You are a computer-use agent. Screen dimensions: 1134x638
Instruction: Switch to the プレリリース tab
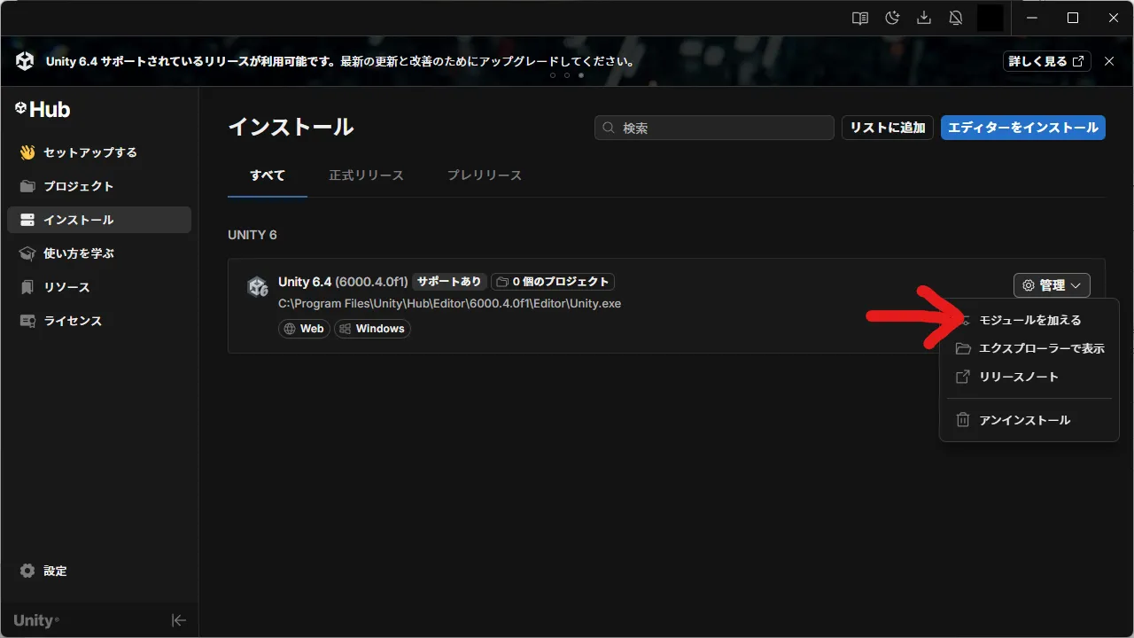484,175
